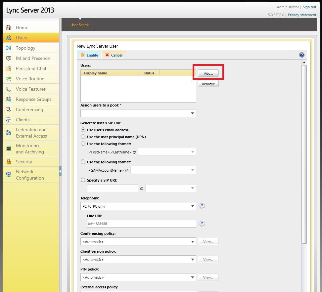Click View... next to Conferencing policy
322x292 pixels.
tap(208, 241)
